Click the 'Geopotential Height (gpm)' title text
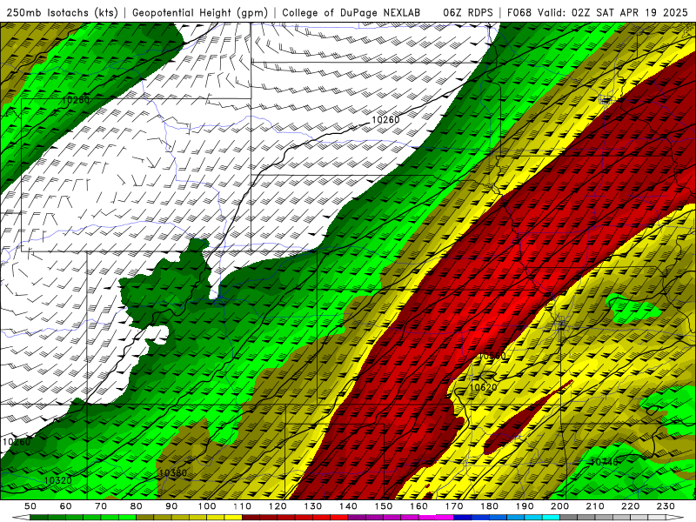The height and width of the screenshot is (522, 696). coord(200,12)
